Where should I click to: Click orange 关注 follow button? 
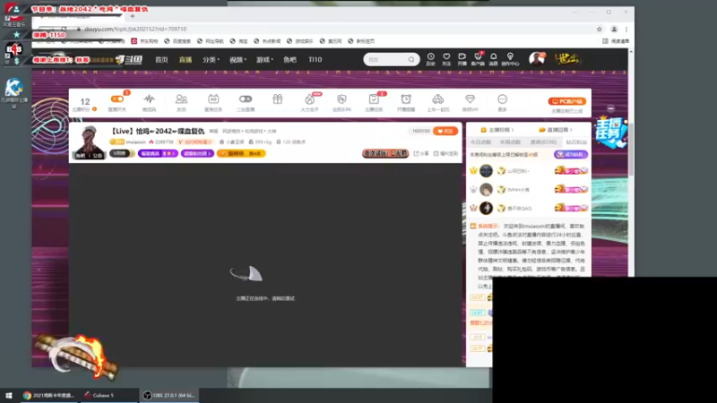coord(445,131)
